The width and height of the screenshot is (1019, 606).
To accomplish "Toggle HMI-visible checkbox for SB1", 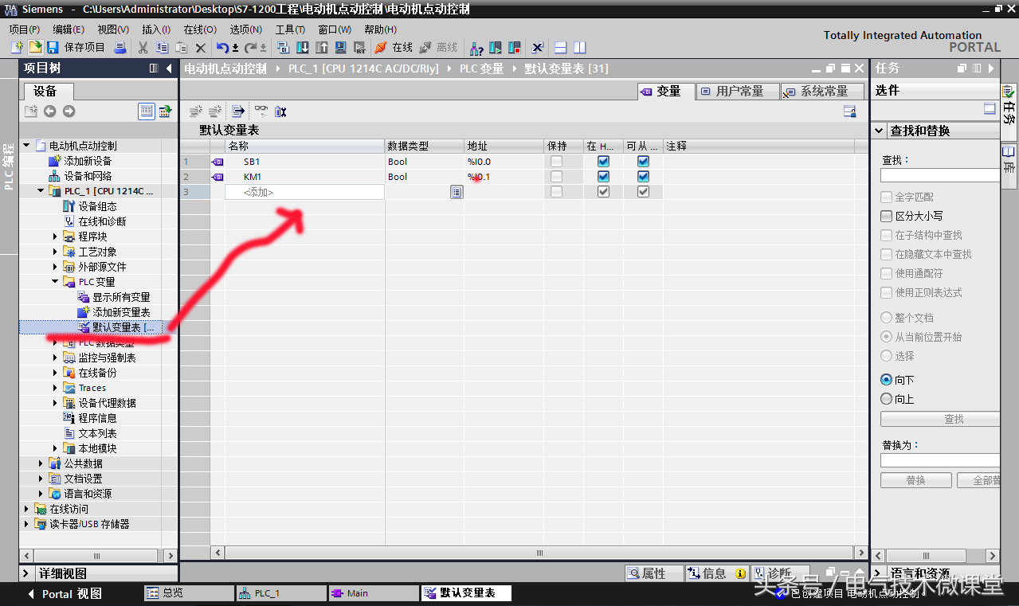I will (603, 162).
